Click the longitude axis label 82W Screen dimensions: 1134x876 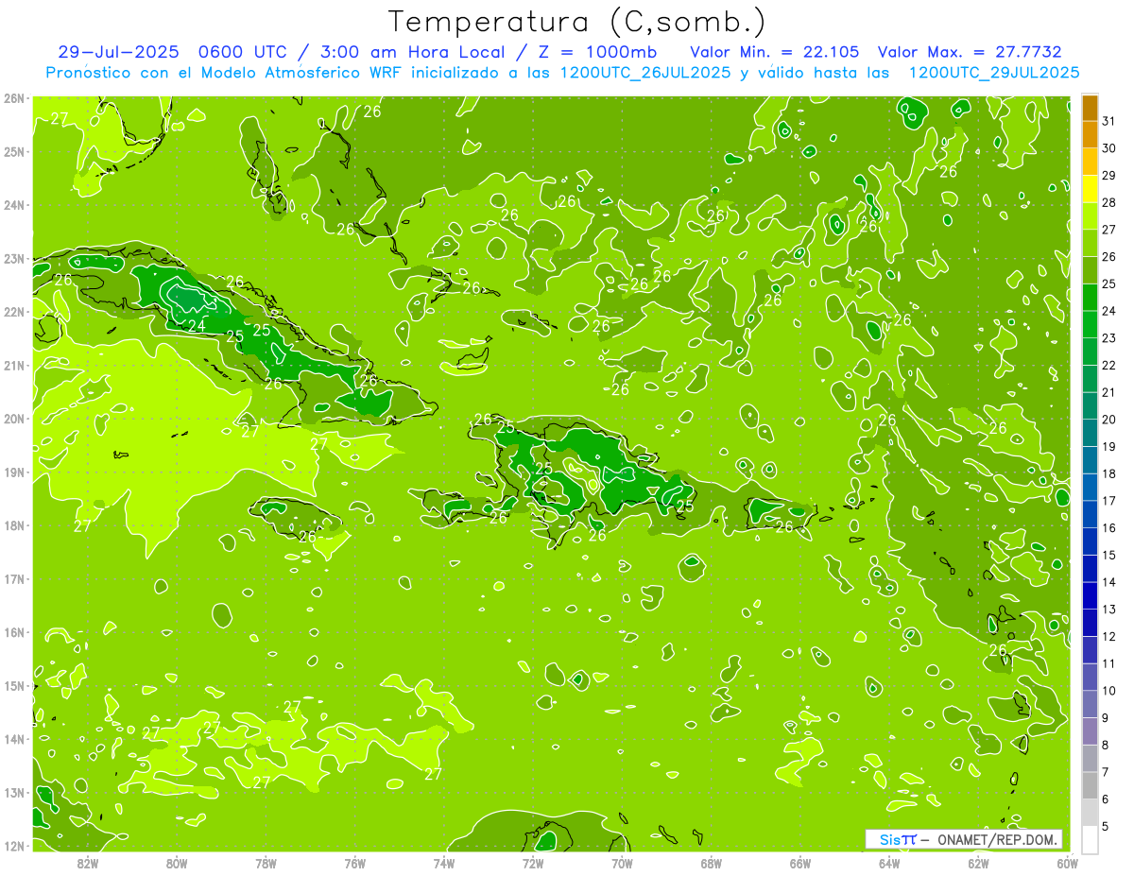87,863
